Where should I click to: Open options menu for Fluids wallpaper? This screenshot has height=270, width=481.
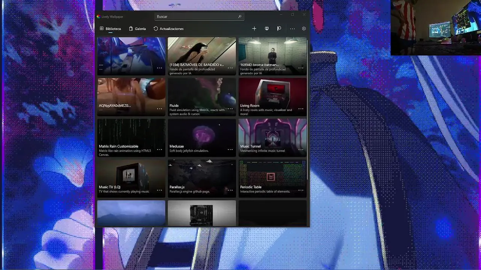[230, 109]
